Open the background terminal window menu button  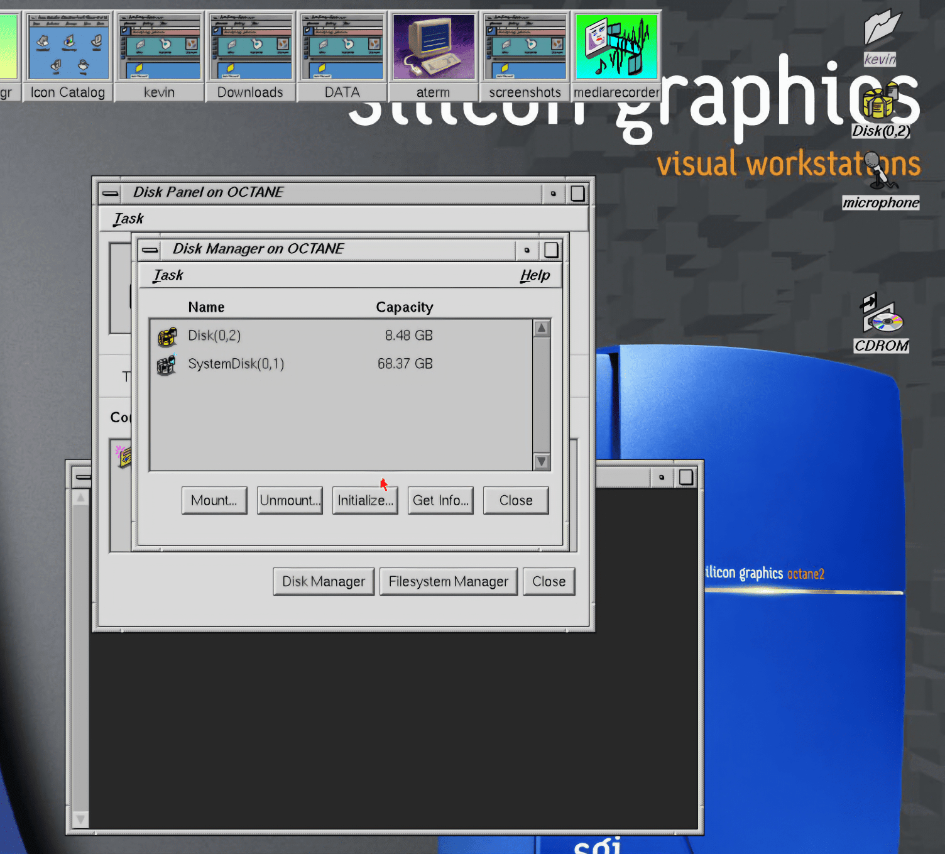point(82,478)
